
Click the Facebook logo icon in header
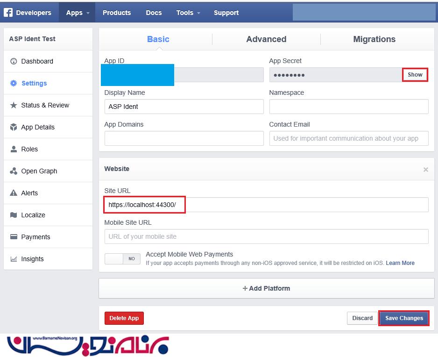coord(8,13)
